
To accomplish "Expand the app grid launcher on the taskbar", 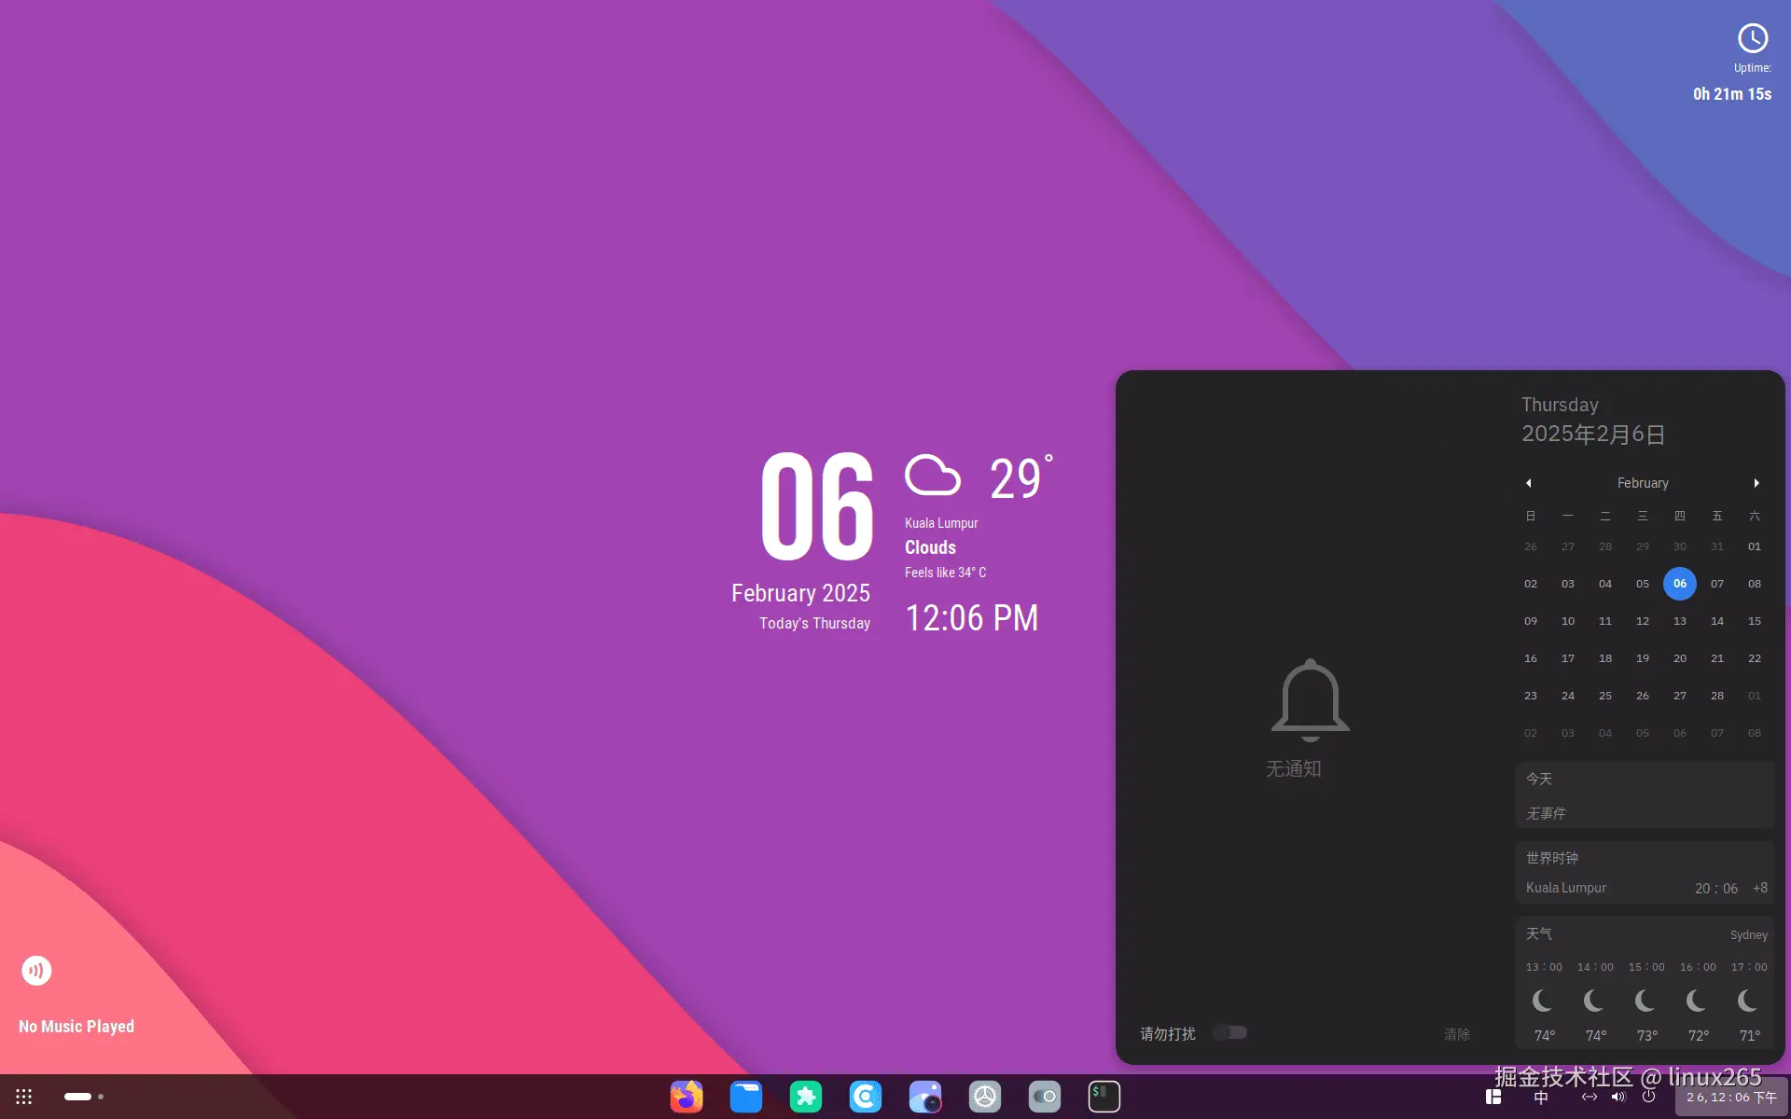I will pyautogui.click(x=23, y=1097).
